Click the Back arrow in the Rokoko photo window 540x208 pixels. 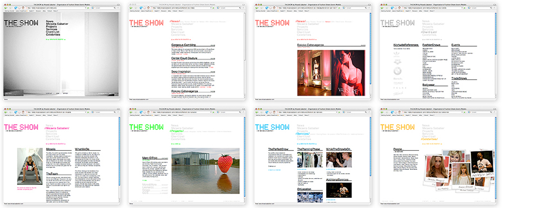coord(256,8)
